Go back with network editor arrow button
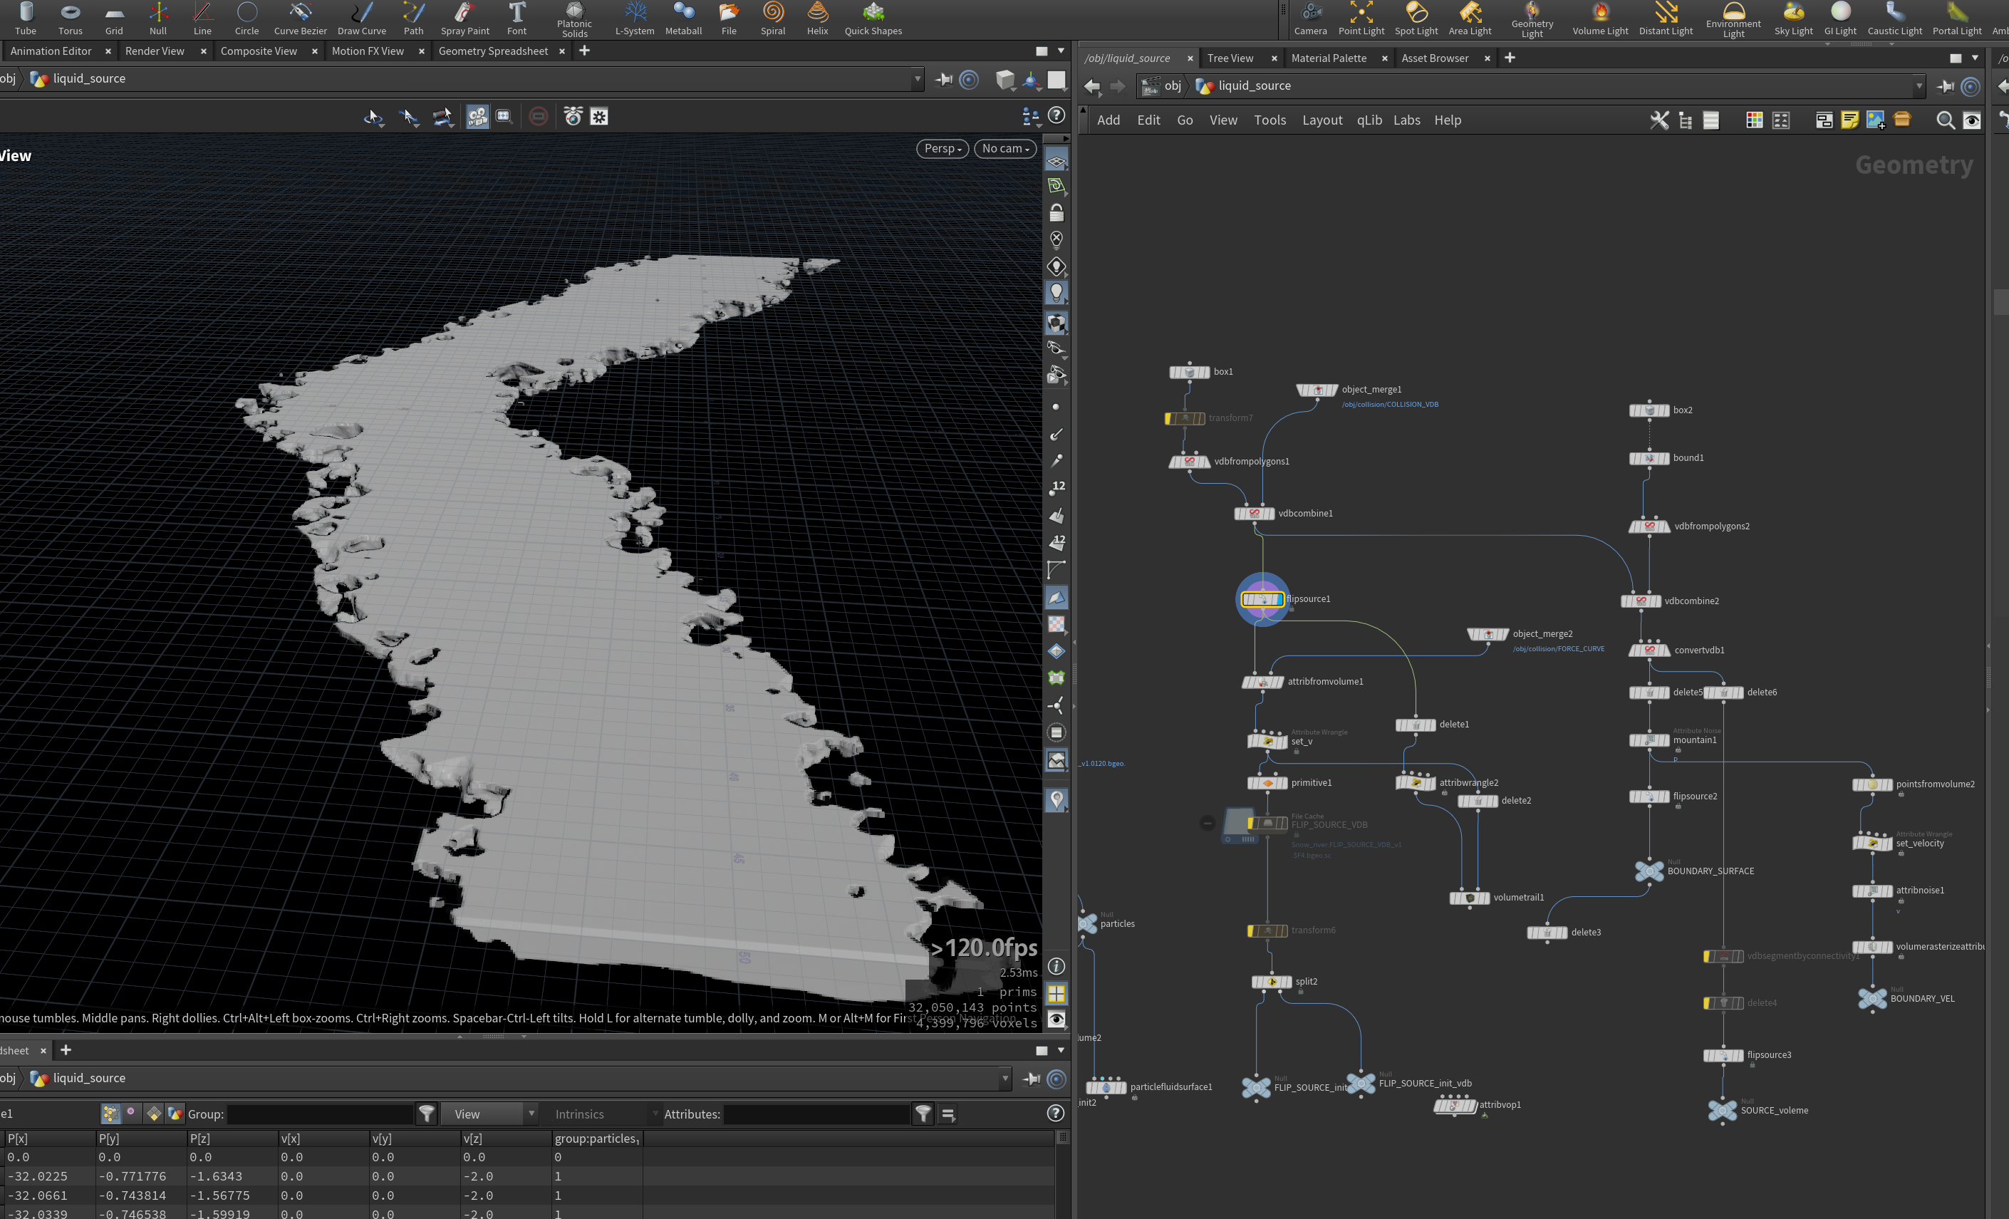Screen dimensions: 2009x1219 pos(1093,86)
